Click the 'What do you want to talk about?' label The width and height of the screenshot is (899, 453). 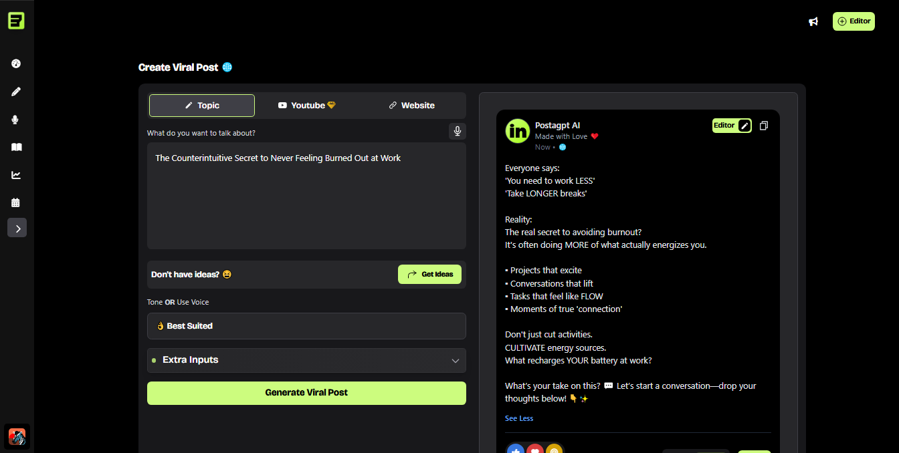point(201,133)
